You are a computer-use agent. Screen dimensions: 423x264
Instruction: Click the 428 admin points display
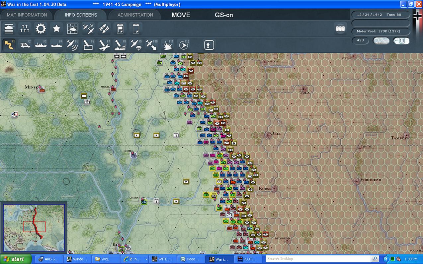point(360,40)
